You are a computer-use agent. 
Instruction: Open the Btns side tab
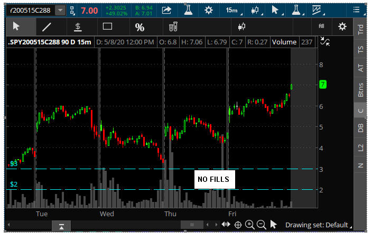(x=360, y=90)
